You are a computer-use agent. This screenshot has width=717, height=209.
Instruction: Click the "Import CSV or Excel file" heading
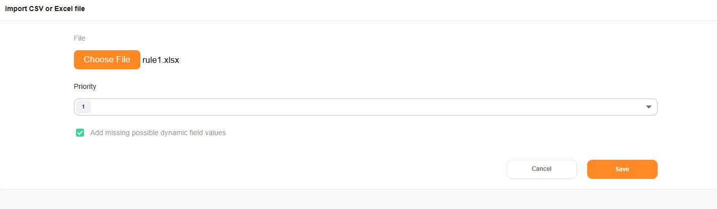45,9
